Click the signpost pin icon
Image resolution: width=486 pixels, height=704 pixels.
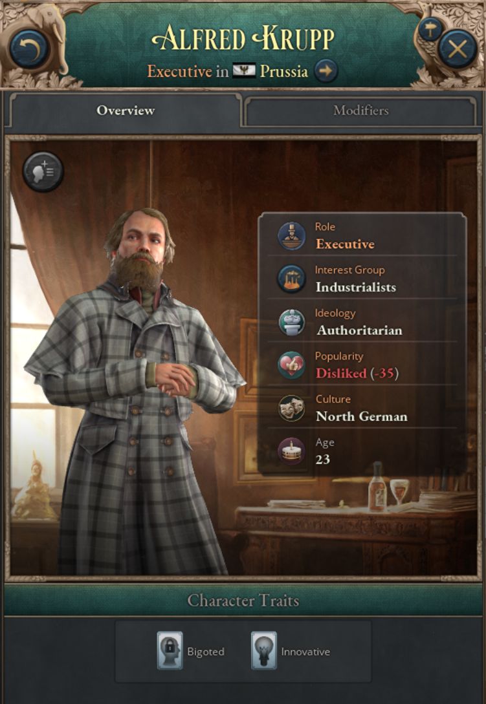(430, 30)
